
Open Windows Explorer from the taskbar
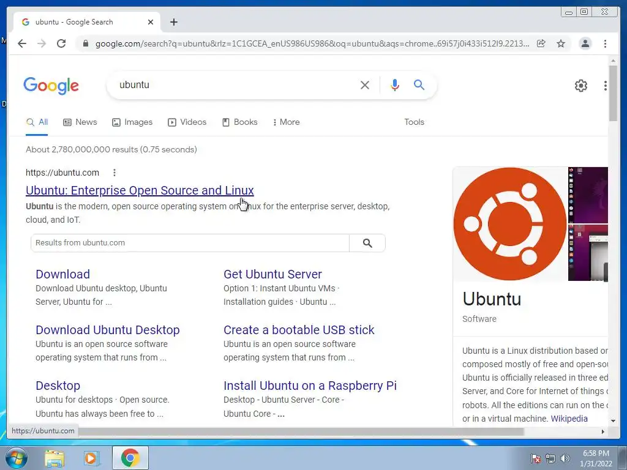pyautogui.click(x=54, y=458)
